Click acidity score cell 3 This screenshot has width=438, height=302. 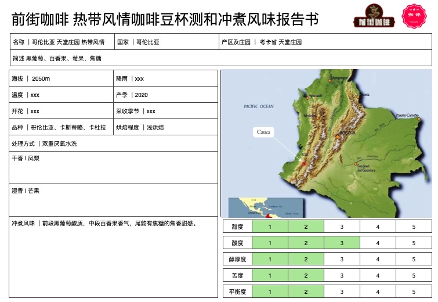click(342, 243)
